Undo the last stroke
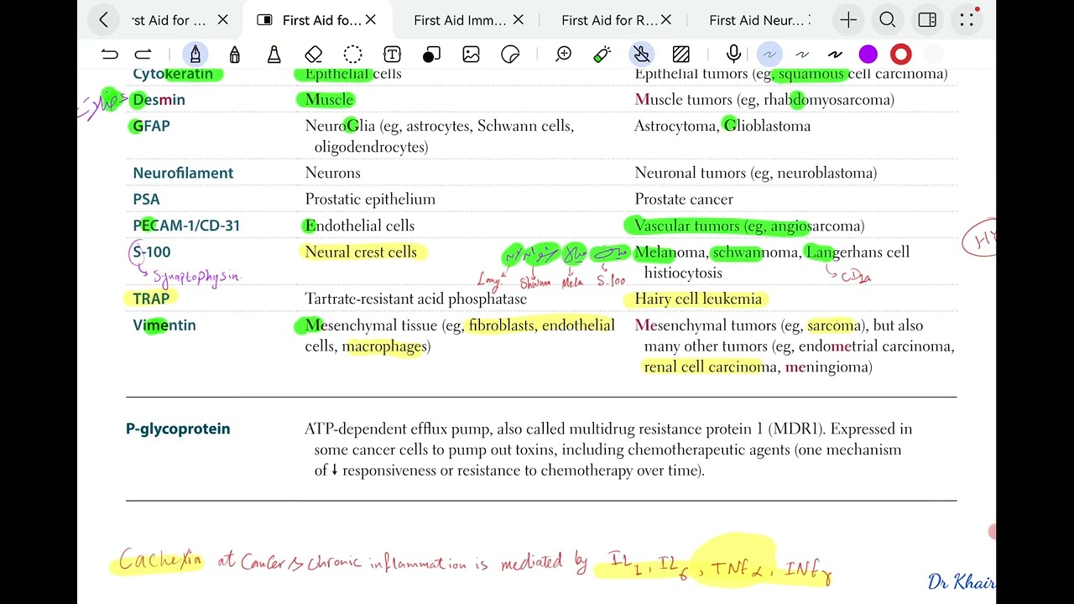 [x=109, y=55]
